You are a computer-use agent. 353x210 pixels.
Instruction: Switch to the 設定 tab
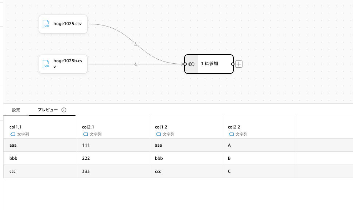coord(16,110)
